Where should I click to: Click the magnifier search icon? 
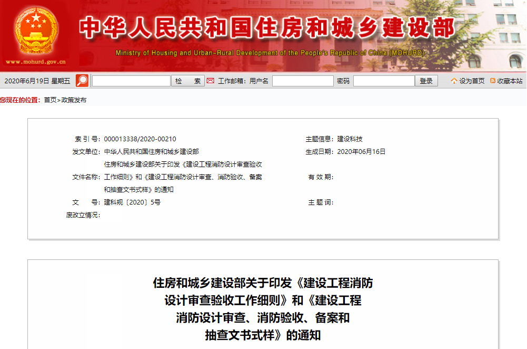point(81,81)
